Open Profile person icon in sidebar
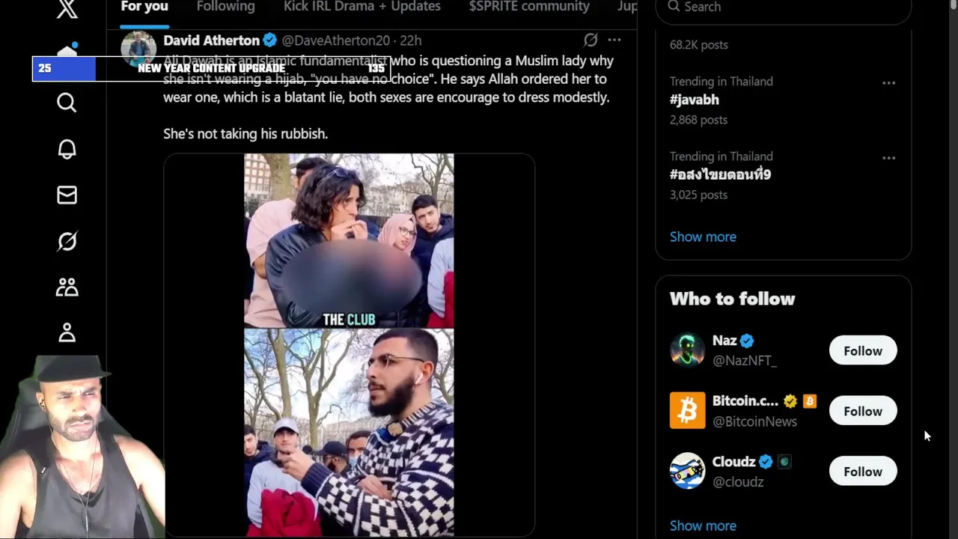This screenshot has width=958, height=539. point(67,332)
